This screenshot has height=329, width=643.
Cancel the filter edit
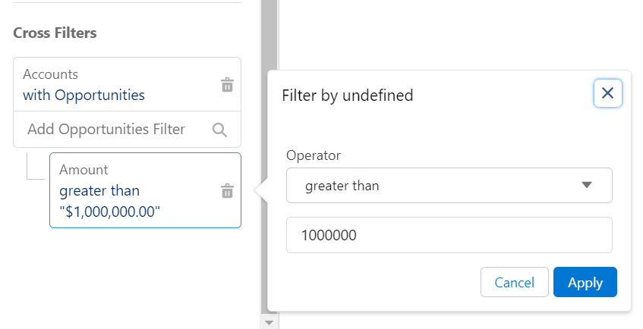[x=514, y=282]
